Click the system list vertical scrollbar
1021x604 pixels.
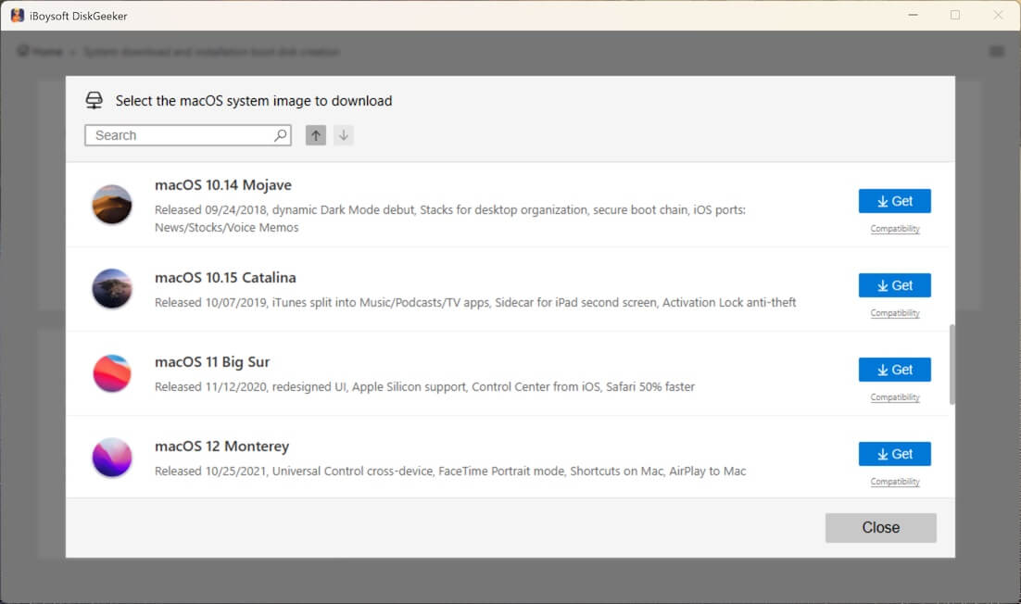(x=952, y=364)
